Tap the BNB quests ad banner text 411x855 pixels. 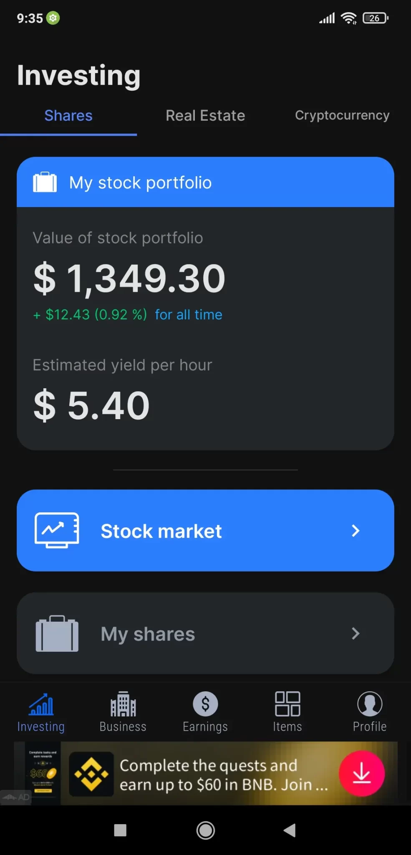pyautogui.click(x=223, y=775)
